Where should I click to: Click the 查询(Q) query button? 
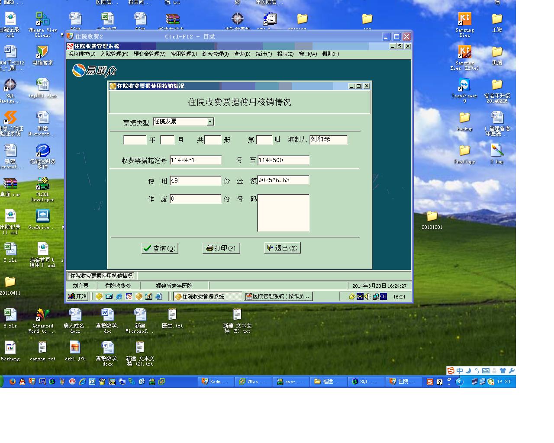[160, 248]
